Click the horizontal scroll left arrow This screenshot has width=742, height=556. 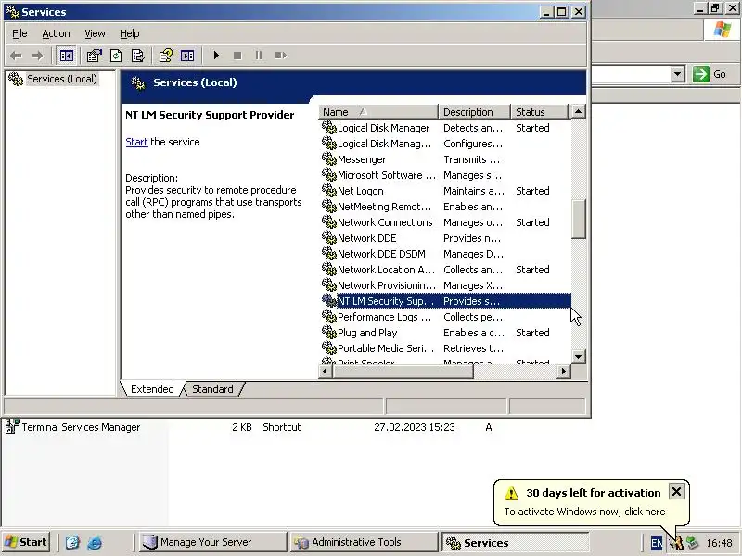tap(326, 372)
